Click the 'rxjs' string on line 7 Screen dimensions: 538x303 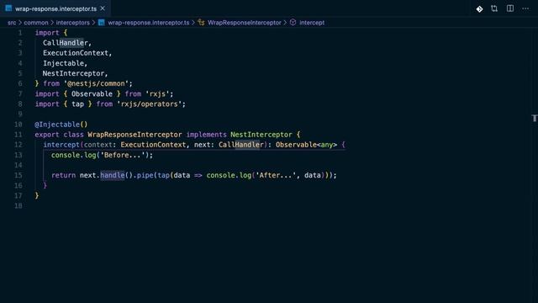pyautogui.click(x=157, y=93)
